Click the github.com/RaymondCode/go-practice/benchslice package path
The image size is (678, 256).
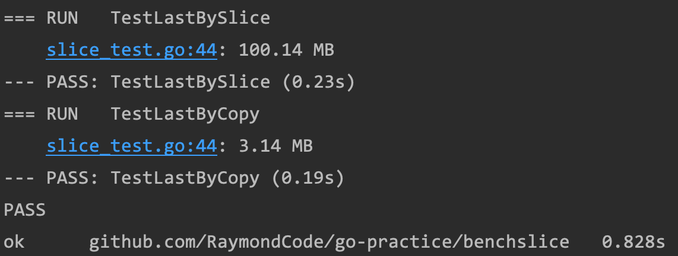tap(329, 242)
